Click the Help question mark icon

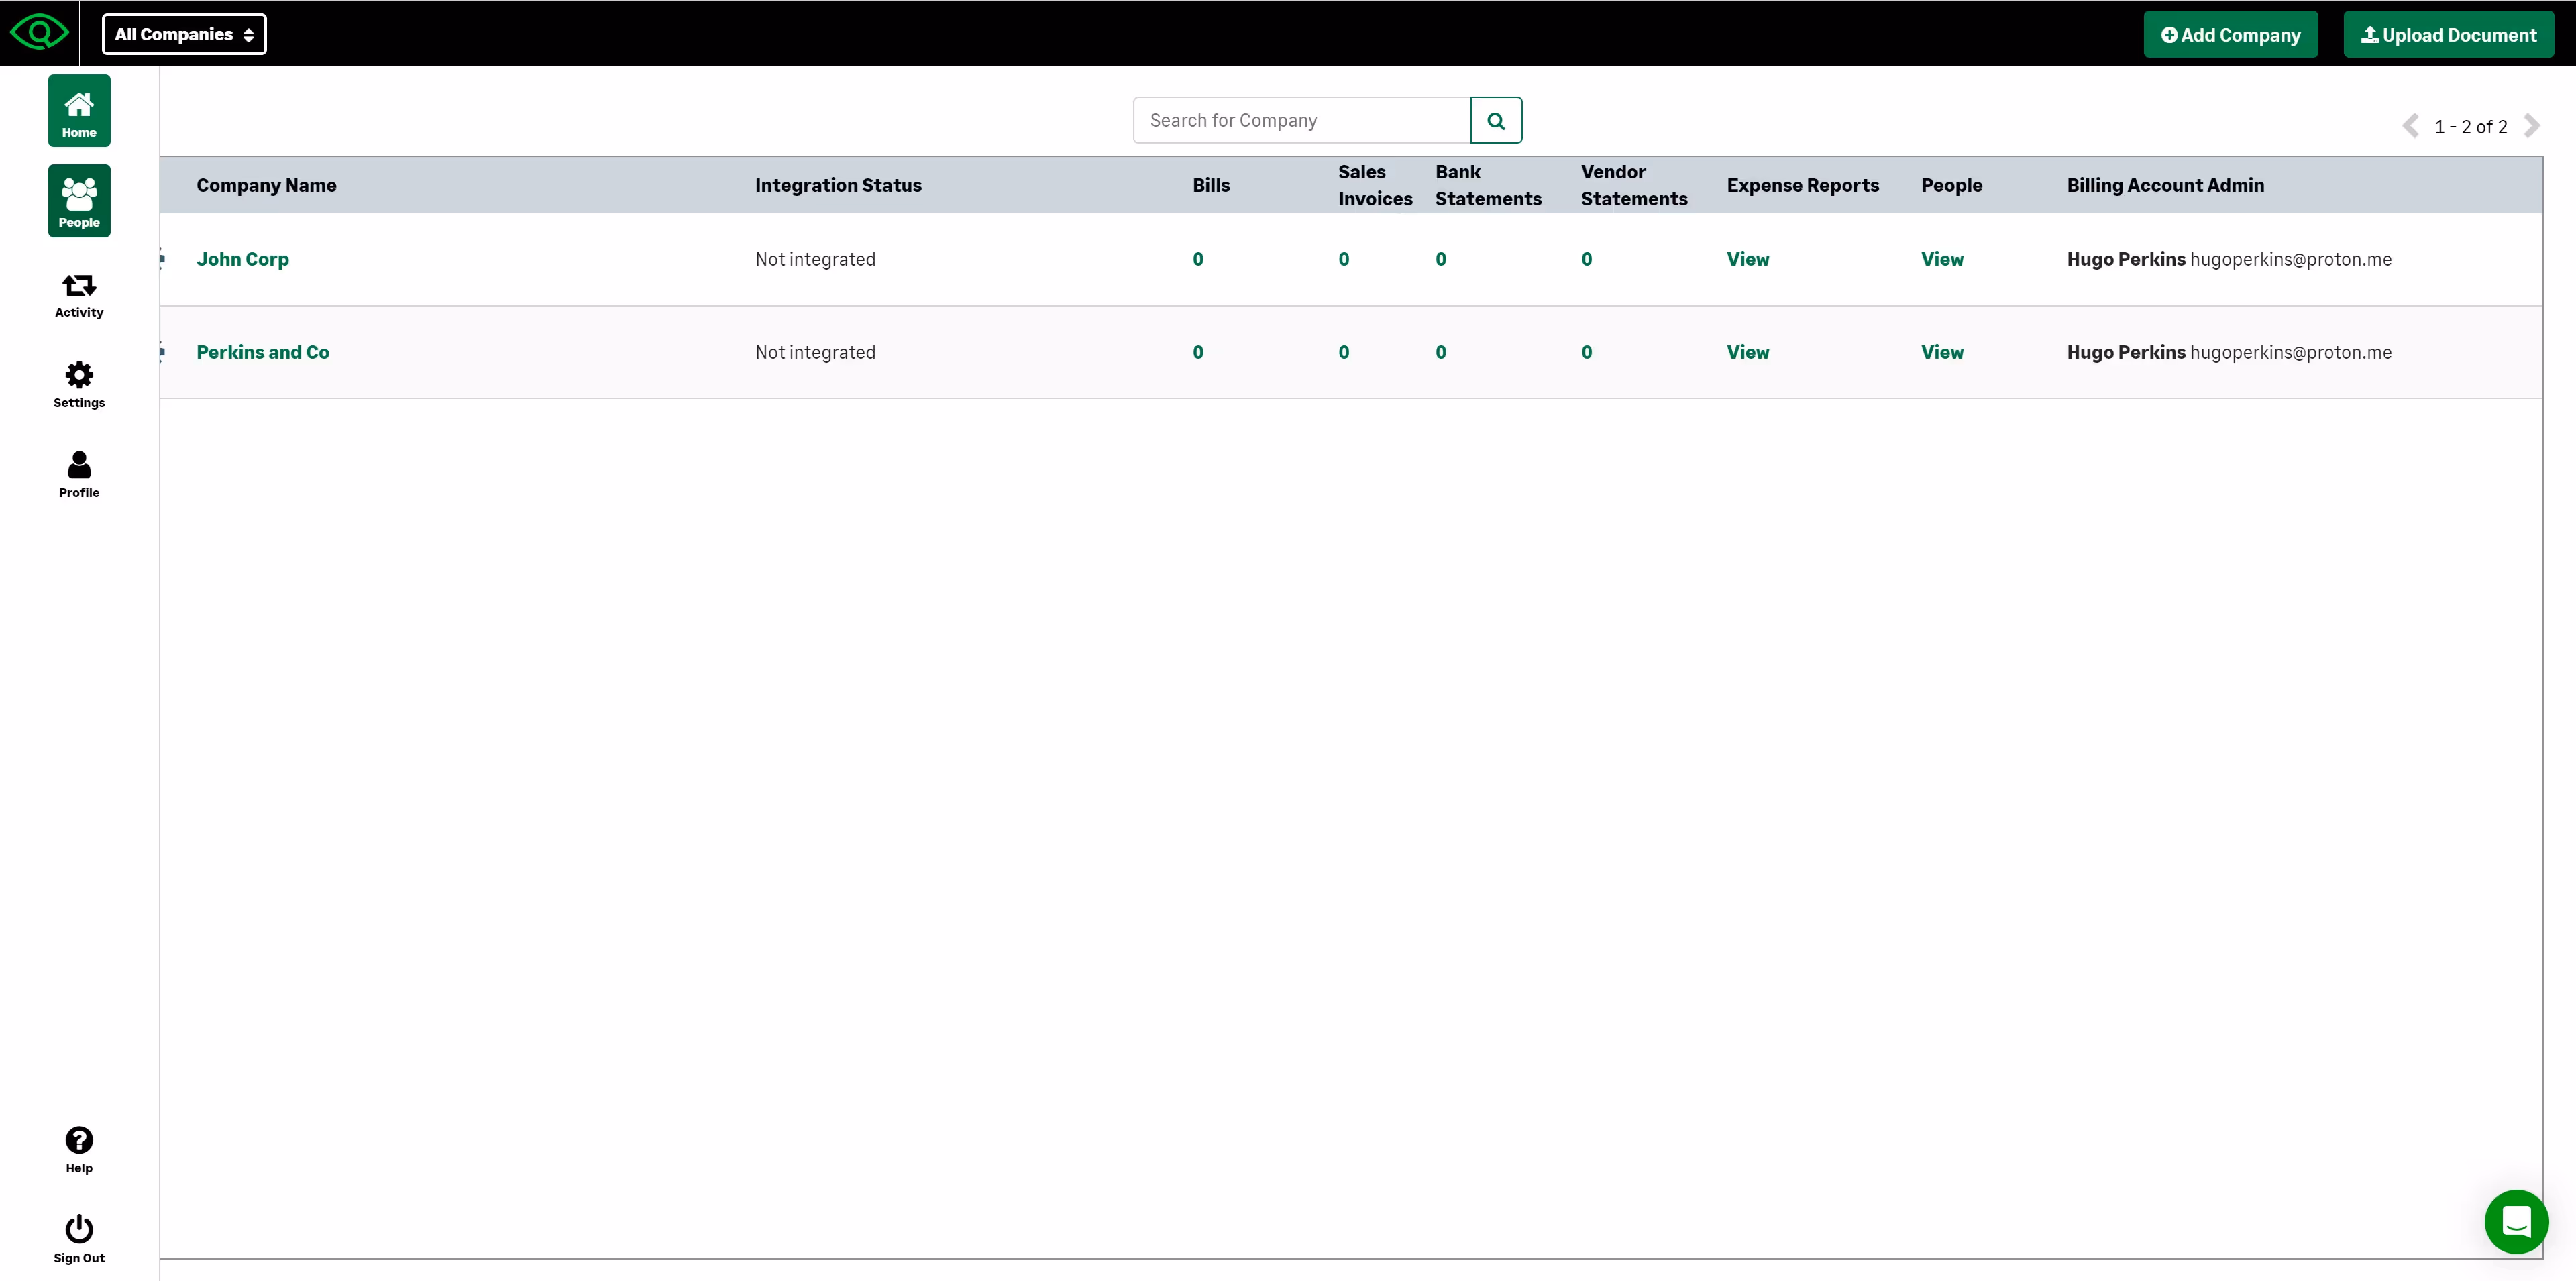pos(79,1149)
